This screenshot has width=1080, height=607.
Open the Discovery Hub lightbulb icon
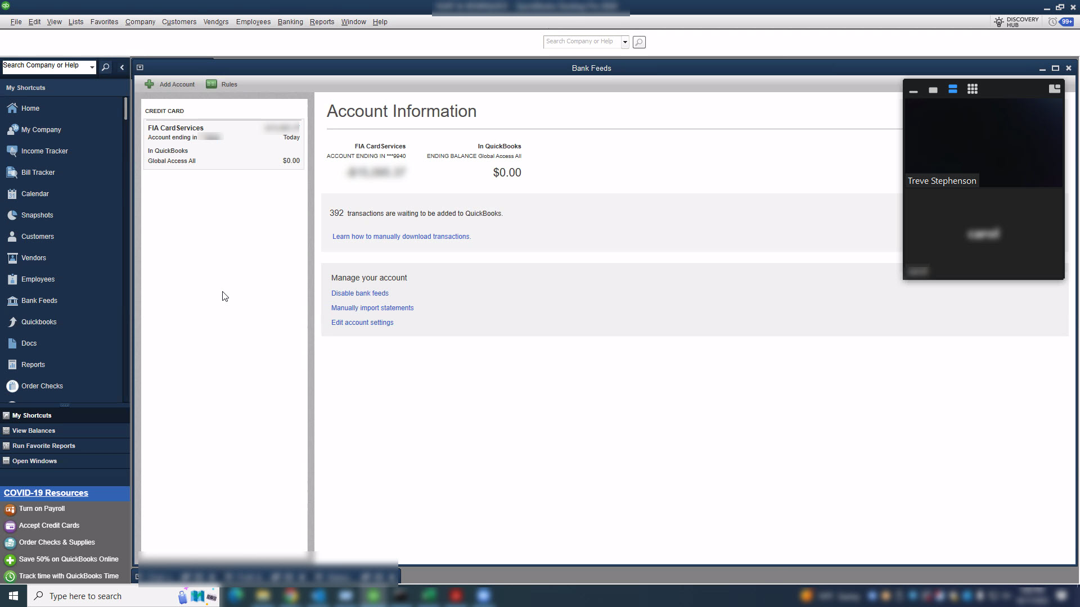(x=999, y=22)
